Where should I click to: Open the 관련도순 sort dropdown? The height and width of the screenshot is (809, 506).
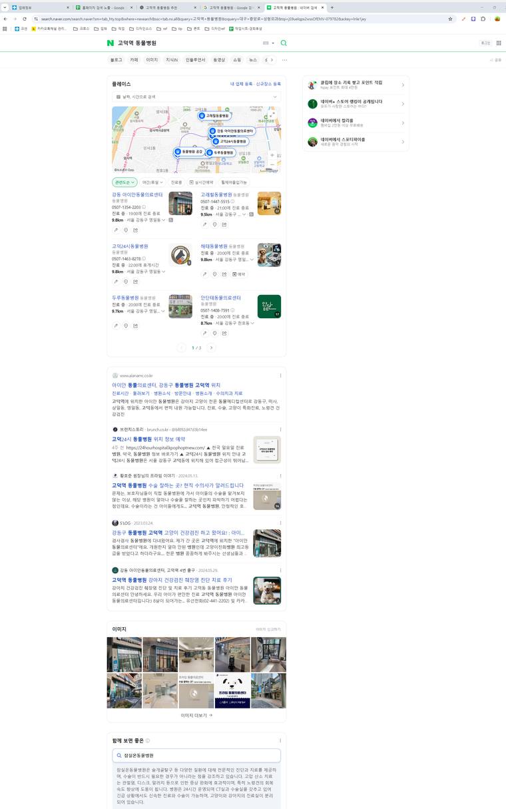125,182
